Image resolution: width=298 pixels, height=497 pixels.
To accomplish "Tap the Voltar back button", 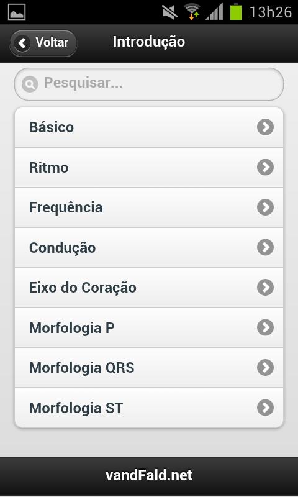I will pos(43,43).
